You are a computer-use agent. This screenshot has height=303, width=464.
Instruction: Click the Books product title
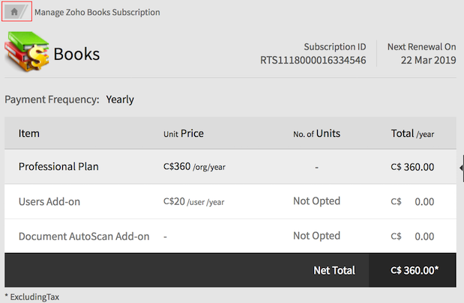[x=76, y=55]
